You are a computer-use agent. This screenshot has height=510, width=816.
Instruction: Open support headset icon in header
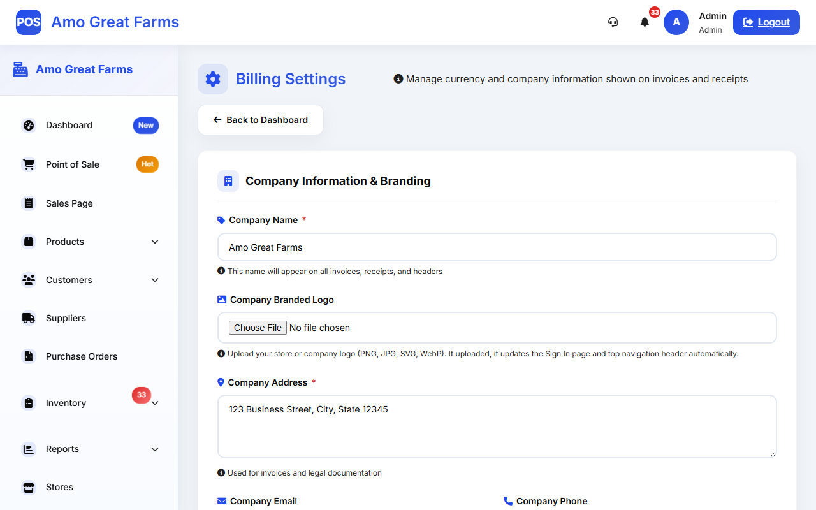613,22
